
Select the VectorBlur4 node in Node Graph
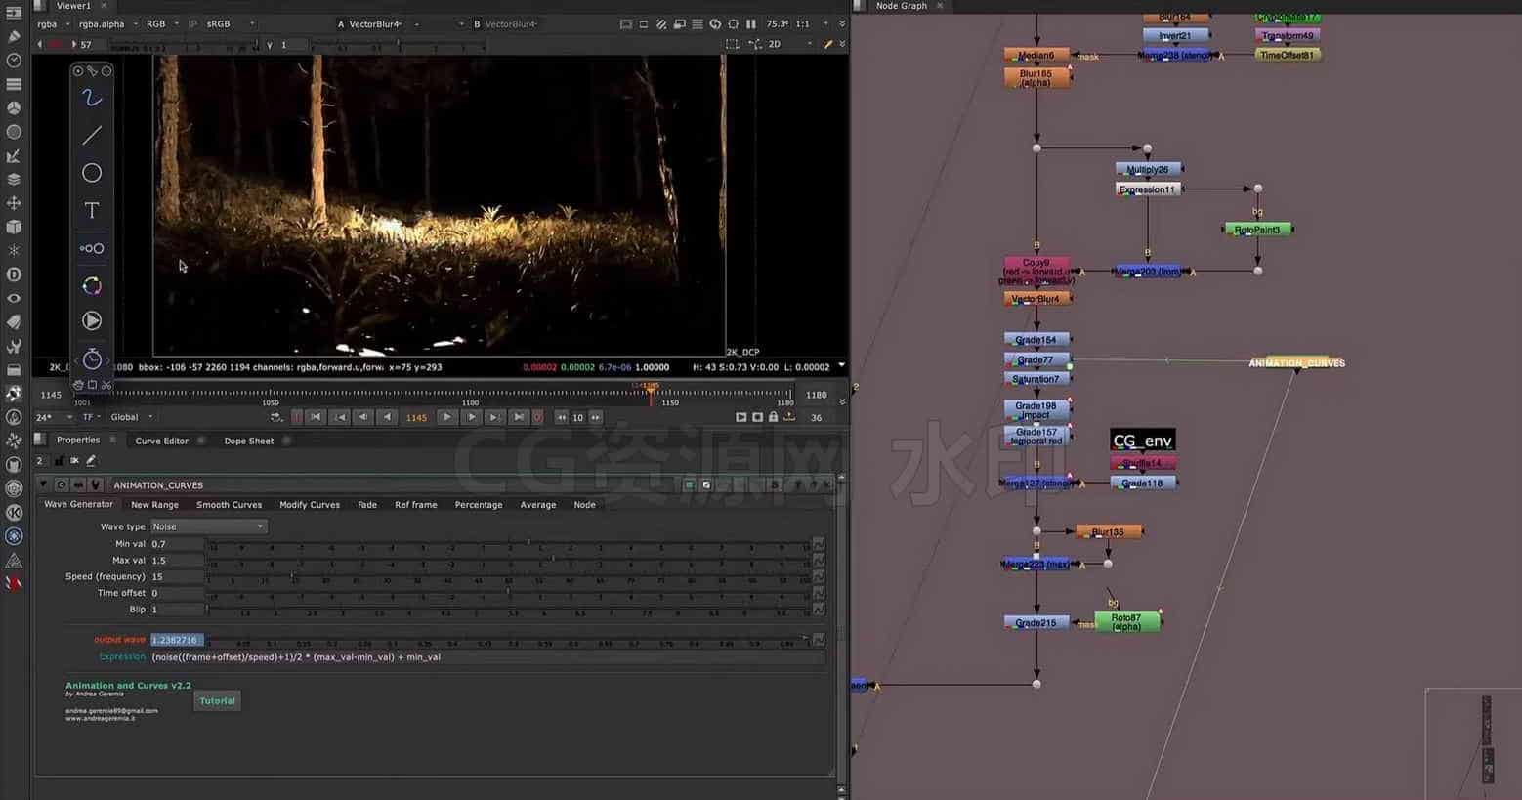1036,299
